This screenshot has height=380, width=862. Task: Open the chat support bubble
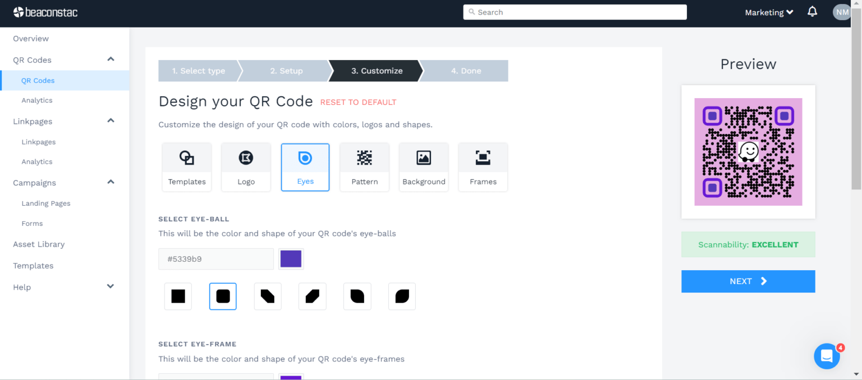(827, 356)
